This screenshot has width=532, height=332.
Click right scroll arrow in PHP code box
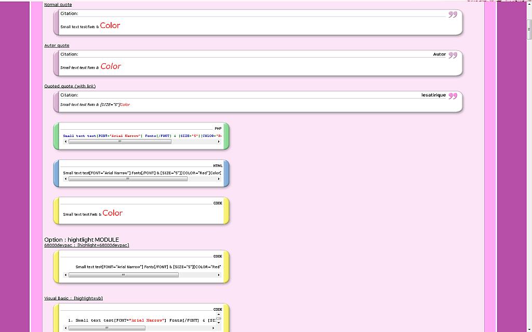pyautogui.click(x=219, y=142)
